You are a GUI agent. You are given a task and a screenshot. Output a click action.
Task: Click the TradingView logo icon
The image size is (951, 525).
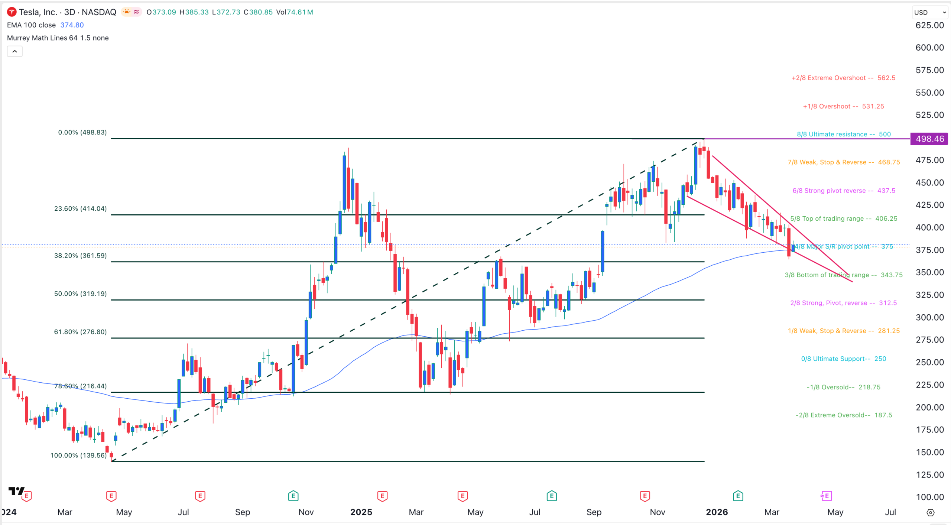(x=16, y=491)
